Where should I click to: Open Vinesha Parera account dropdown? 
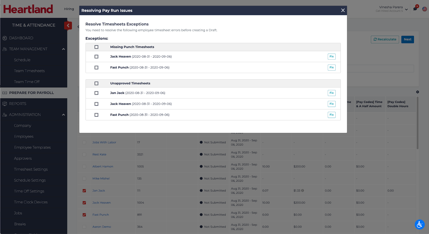point(406,9)
